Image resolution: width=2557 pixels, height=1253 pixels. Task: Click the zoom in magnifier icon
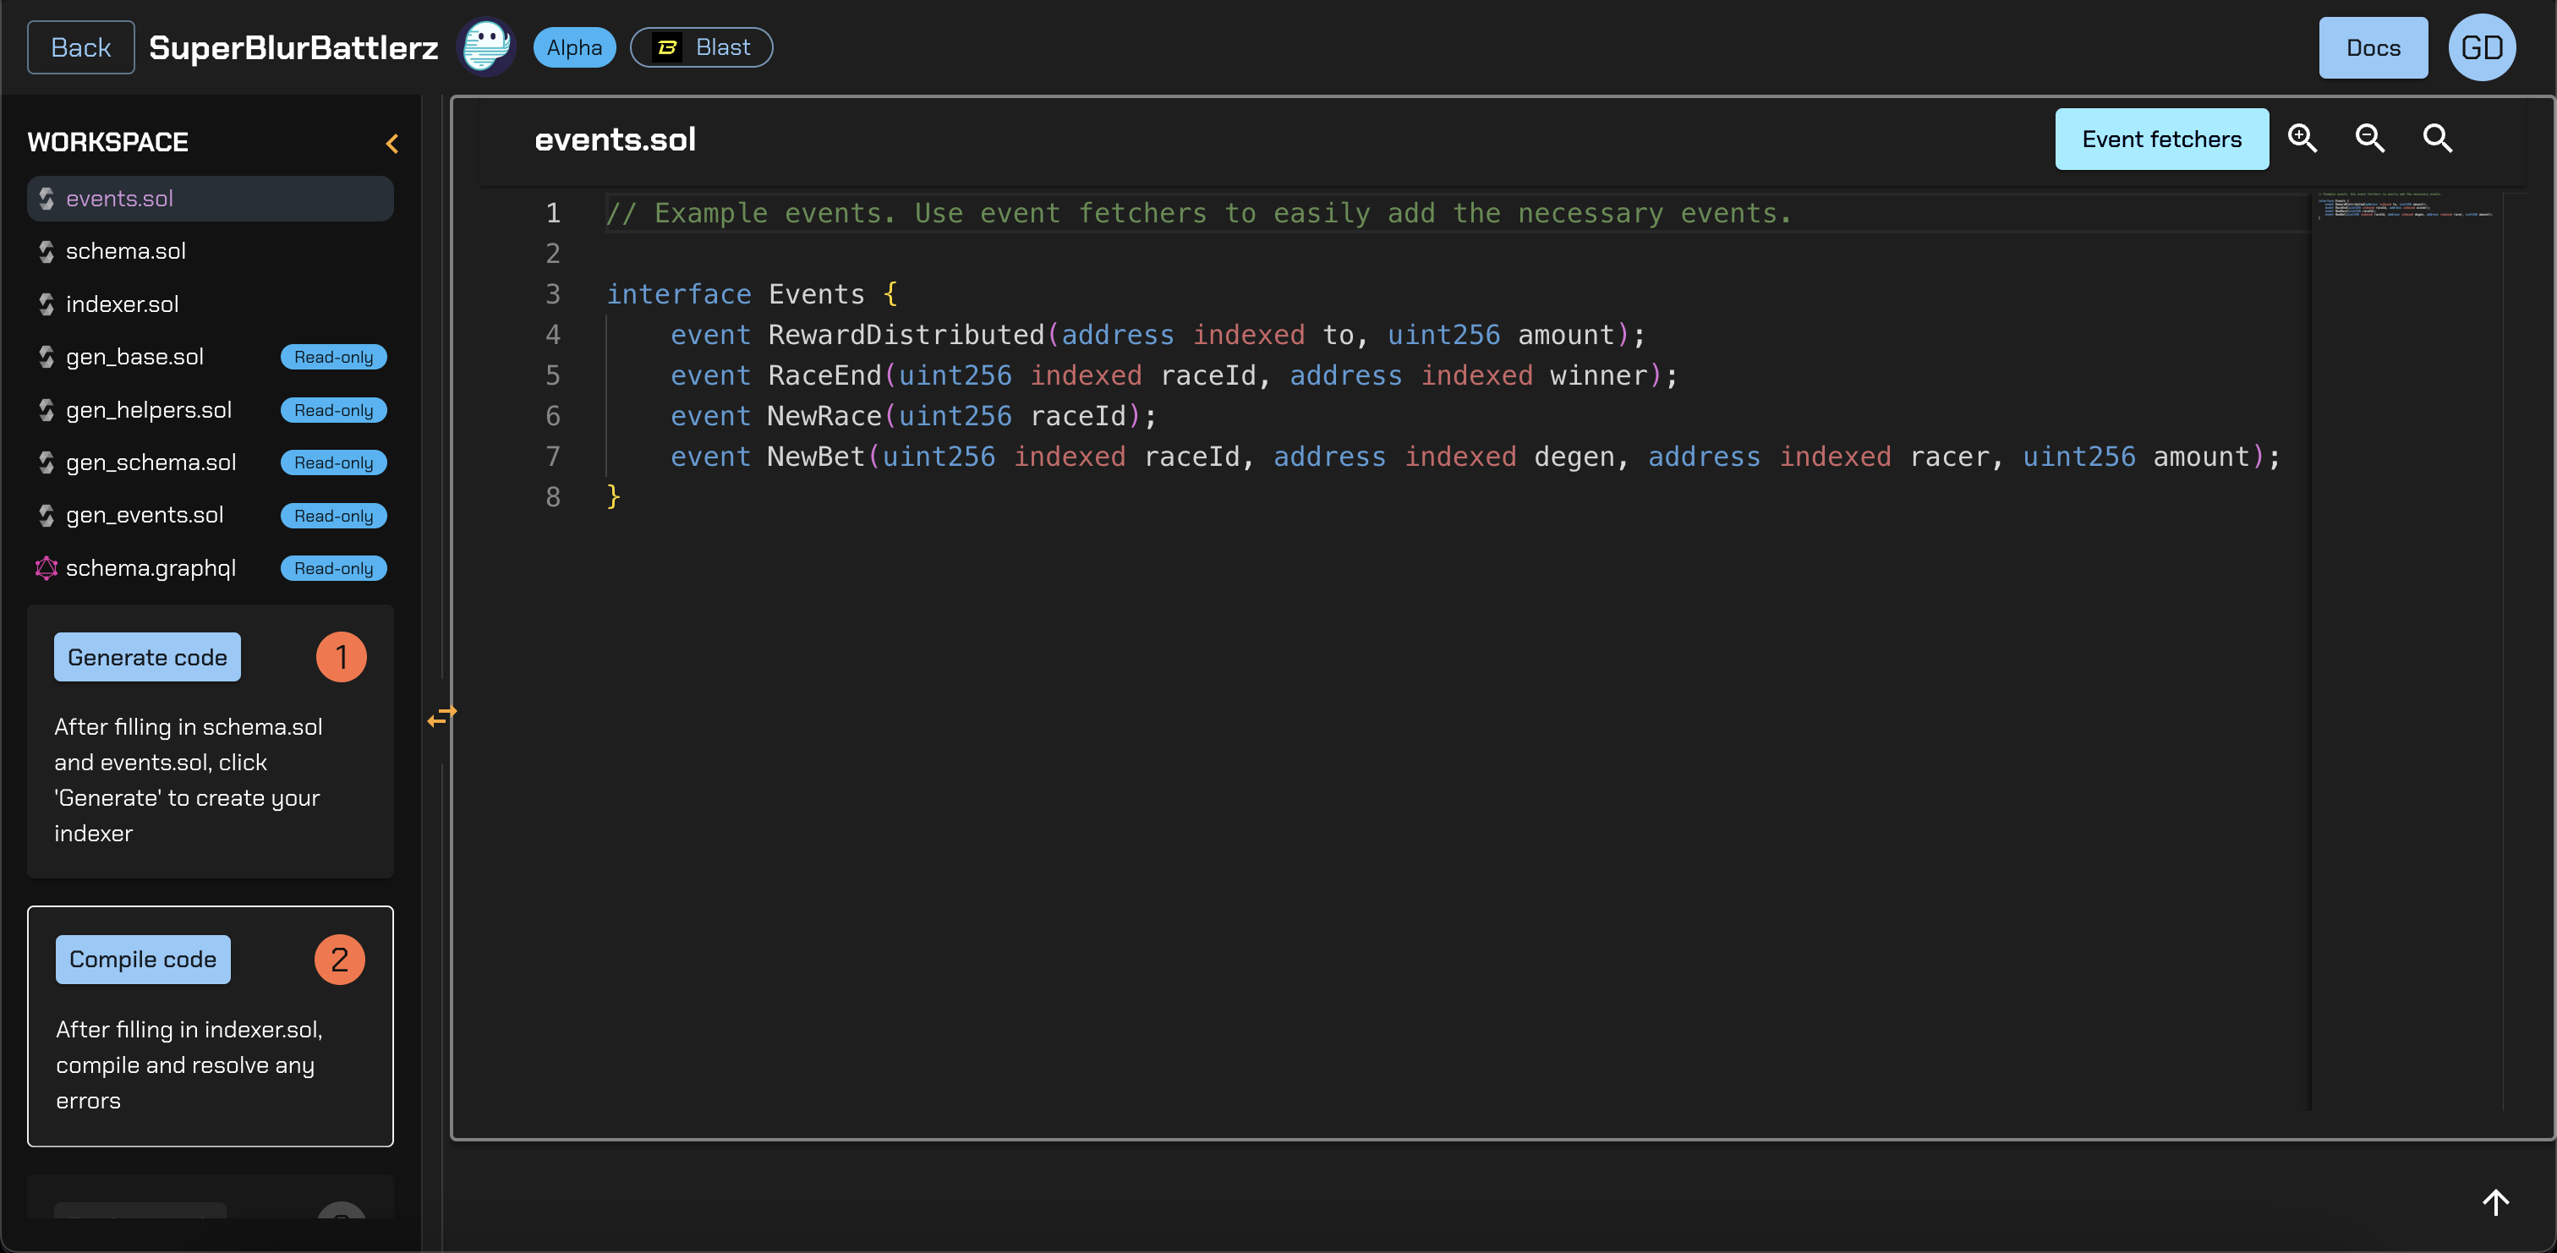(x=2302, y=138)
